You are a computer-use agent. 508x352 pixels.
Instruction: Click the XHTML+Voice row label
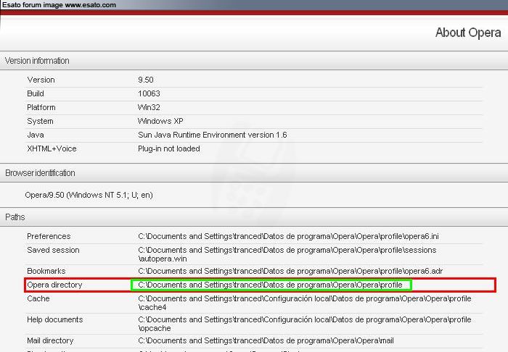pos(52,148)
